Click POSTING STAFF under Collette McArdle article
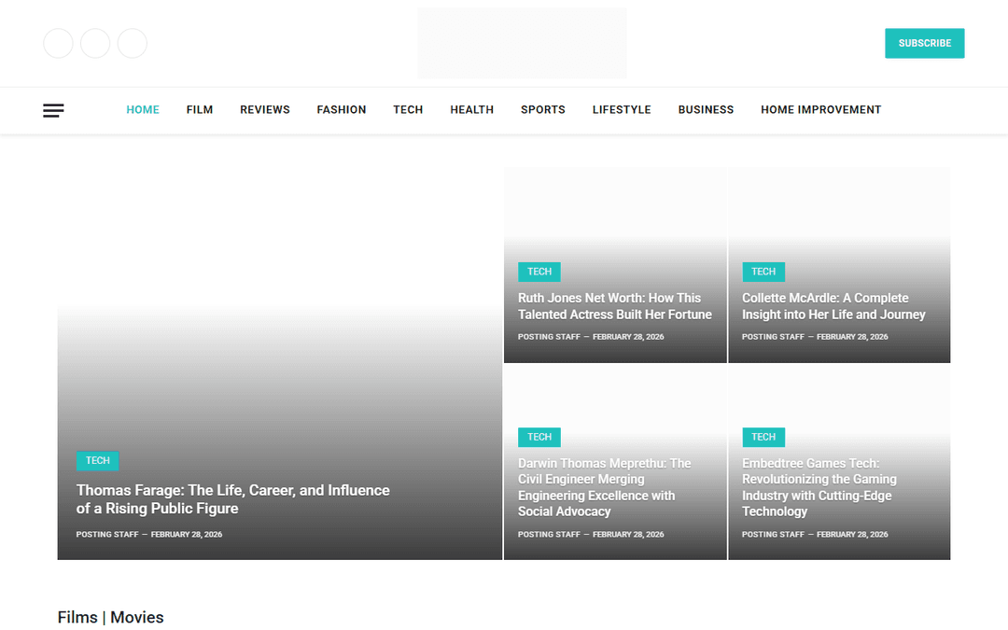The width and height of the screenshot is (1008, 630). [x=773, y=337]
